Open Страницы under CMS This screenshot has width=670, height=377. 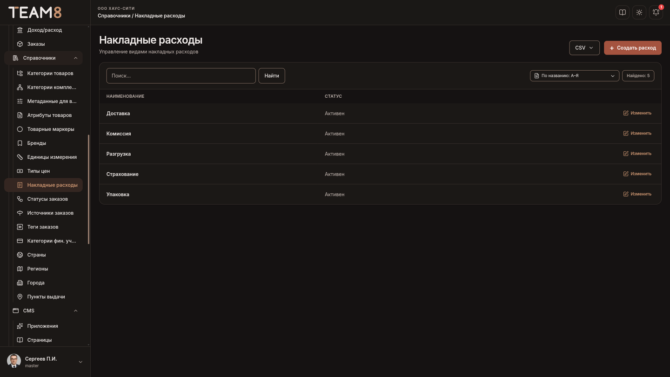(x=43, y=340)
